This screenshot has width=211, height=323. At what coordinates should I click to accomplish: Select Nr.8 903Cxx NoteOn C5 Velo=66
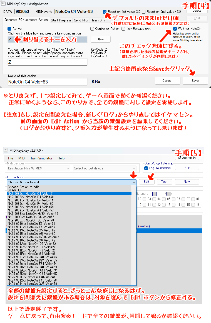coord(69,217)
